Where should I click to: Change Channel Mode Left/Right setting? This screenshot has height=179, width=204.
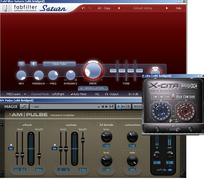[58, 94]
